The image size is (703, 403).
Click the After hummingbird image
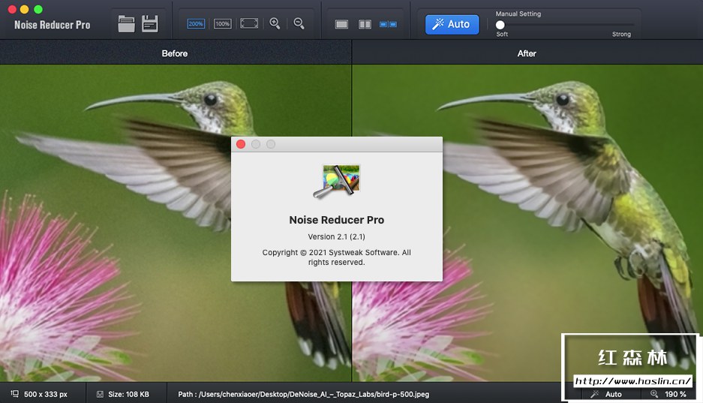[527, 223]
